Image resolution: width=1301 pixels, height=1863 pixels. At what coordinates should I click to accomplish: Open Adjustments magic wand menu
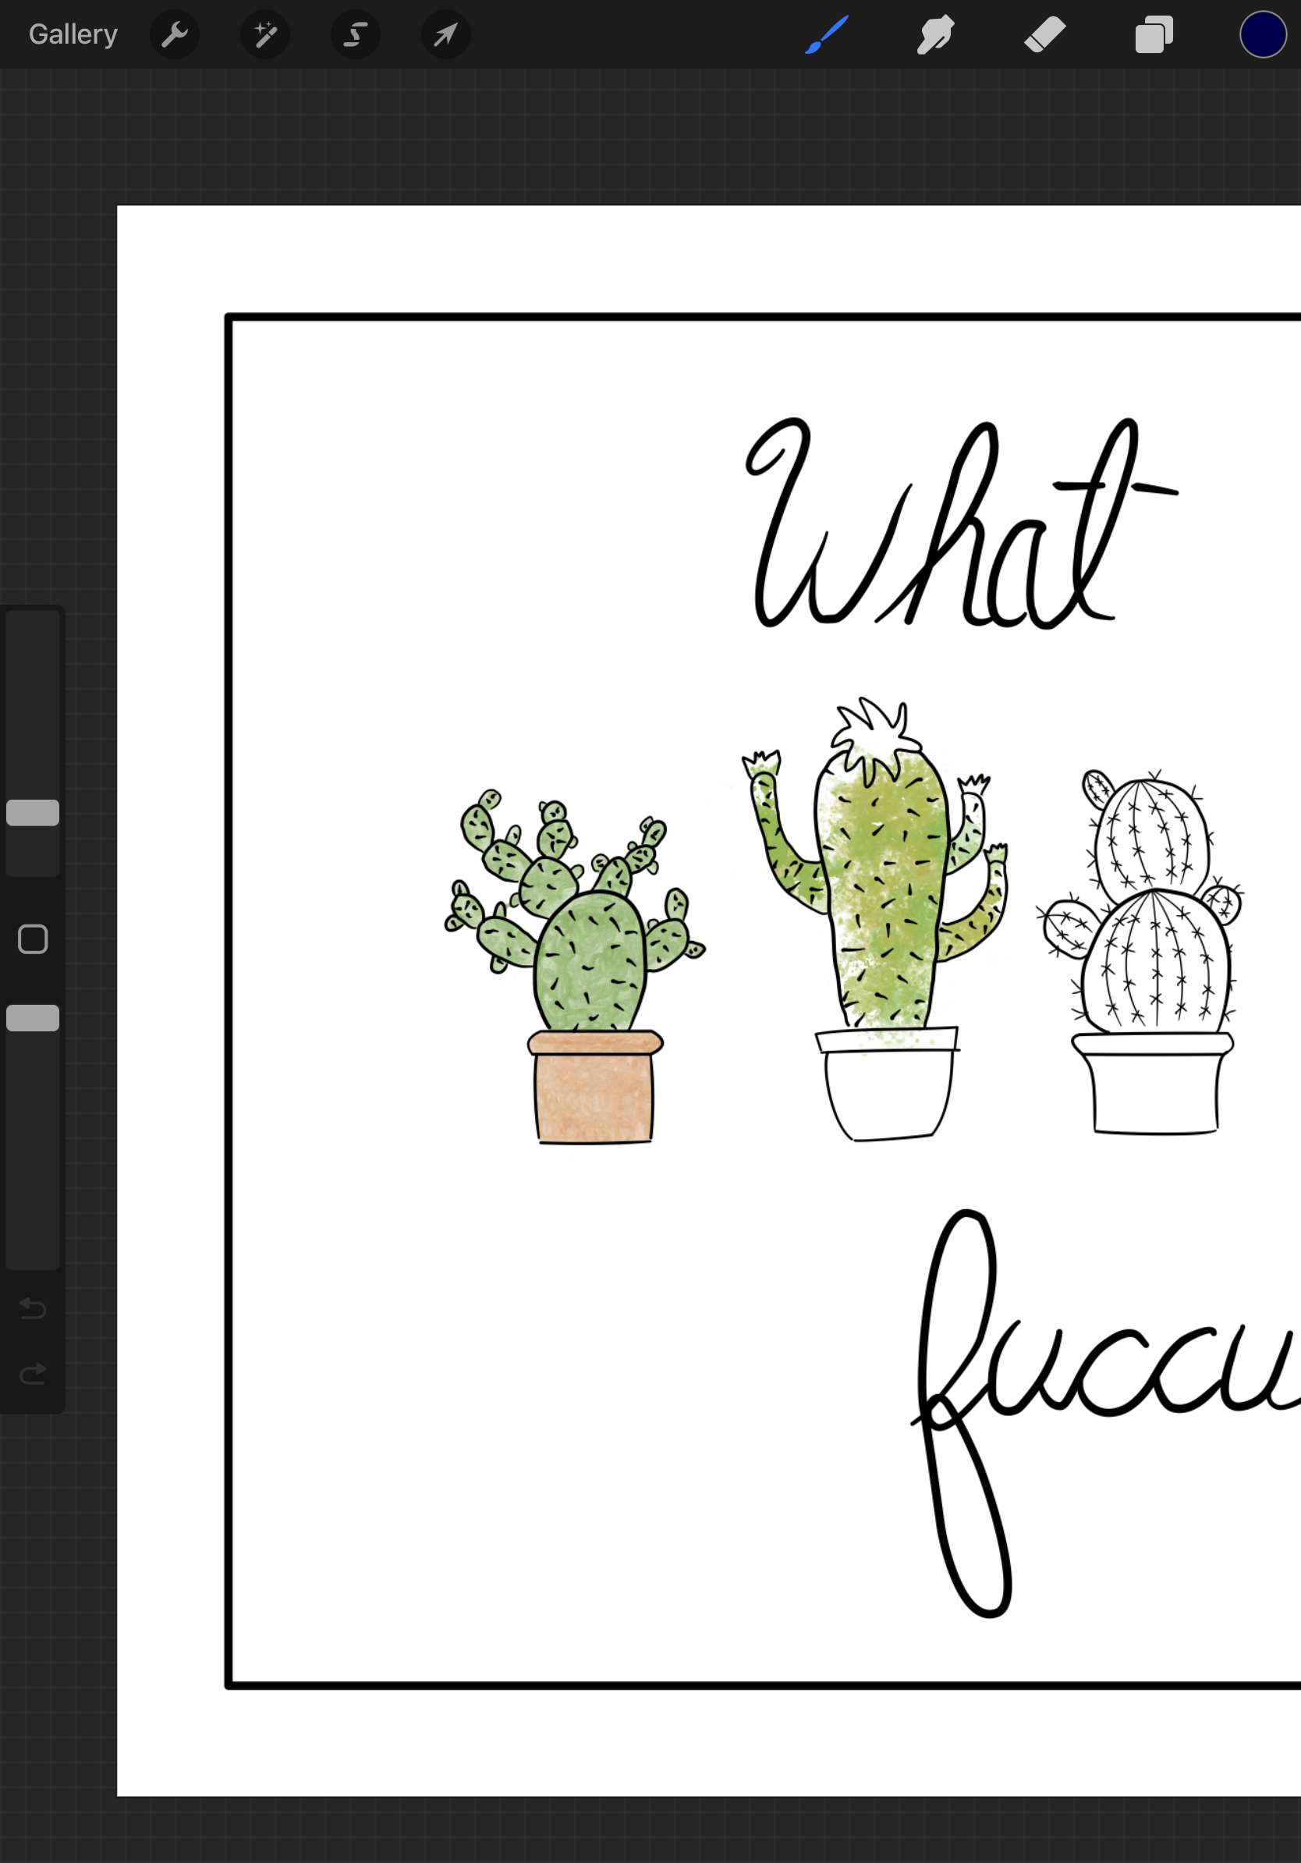click(265, 35)
